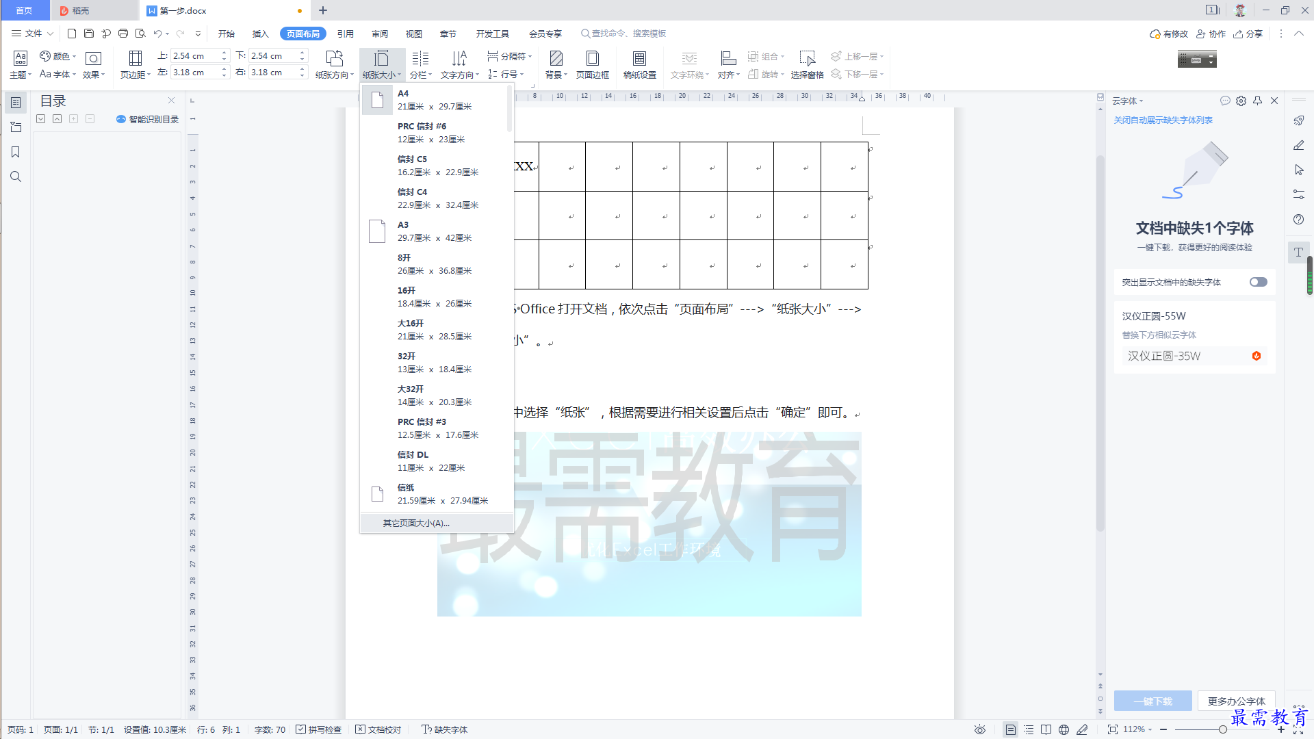Switch to the 审阅 ribbon tab
Screen dimensions: 1314x739
pyautogui.click(x=380, y=34)
